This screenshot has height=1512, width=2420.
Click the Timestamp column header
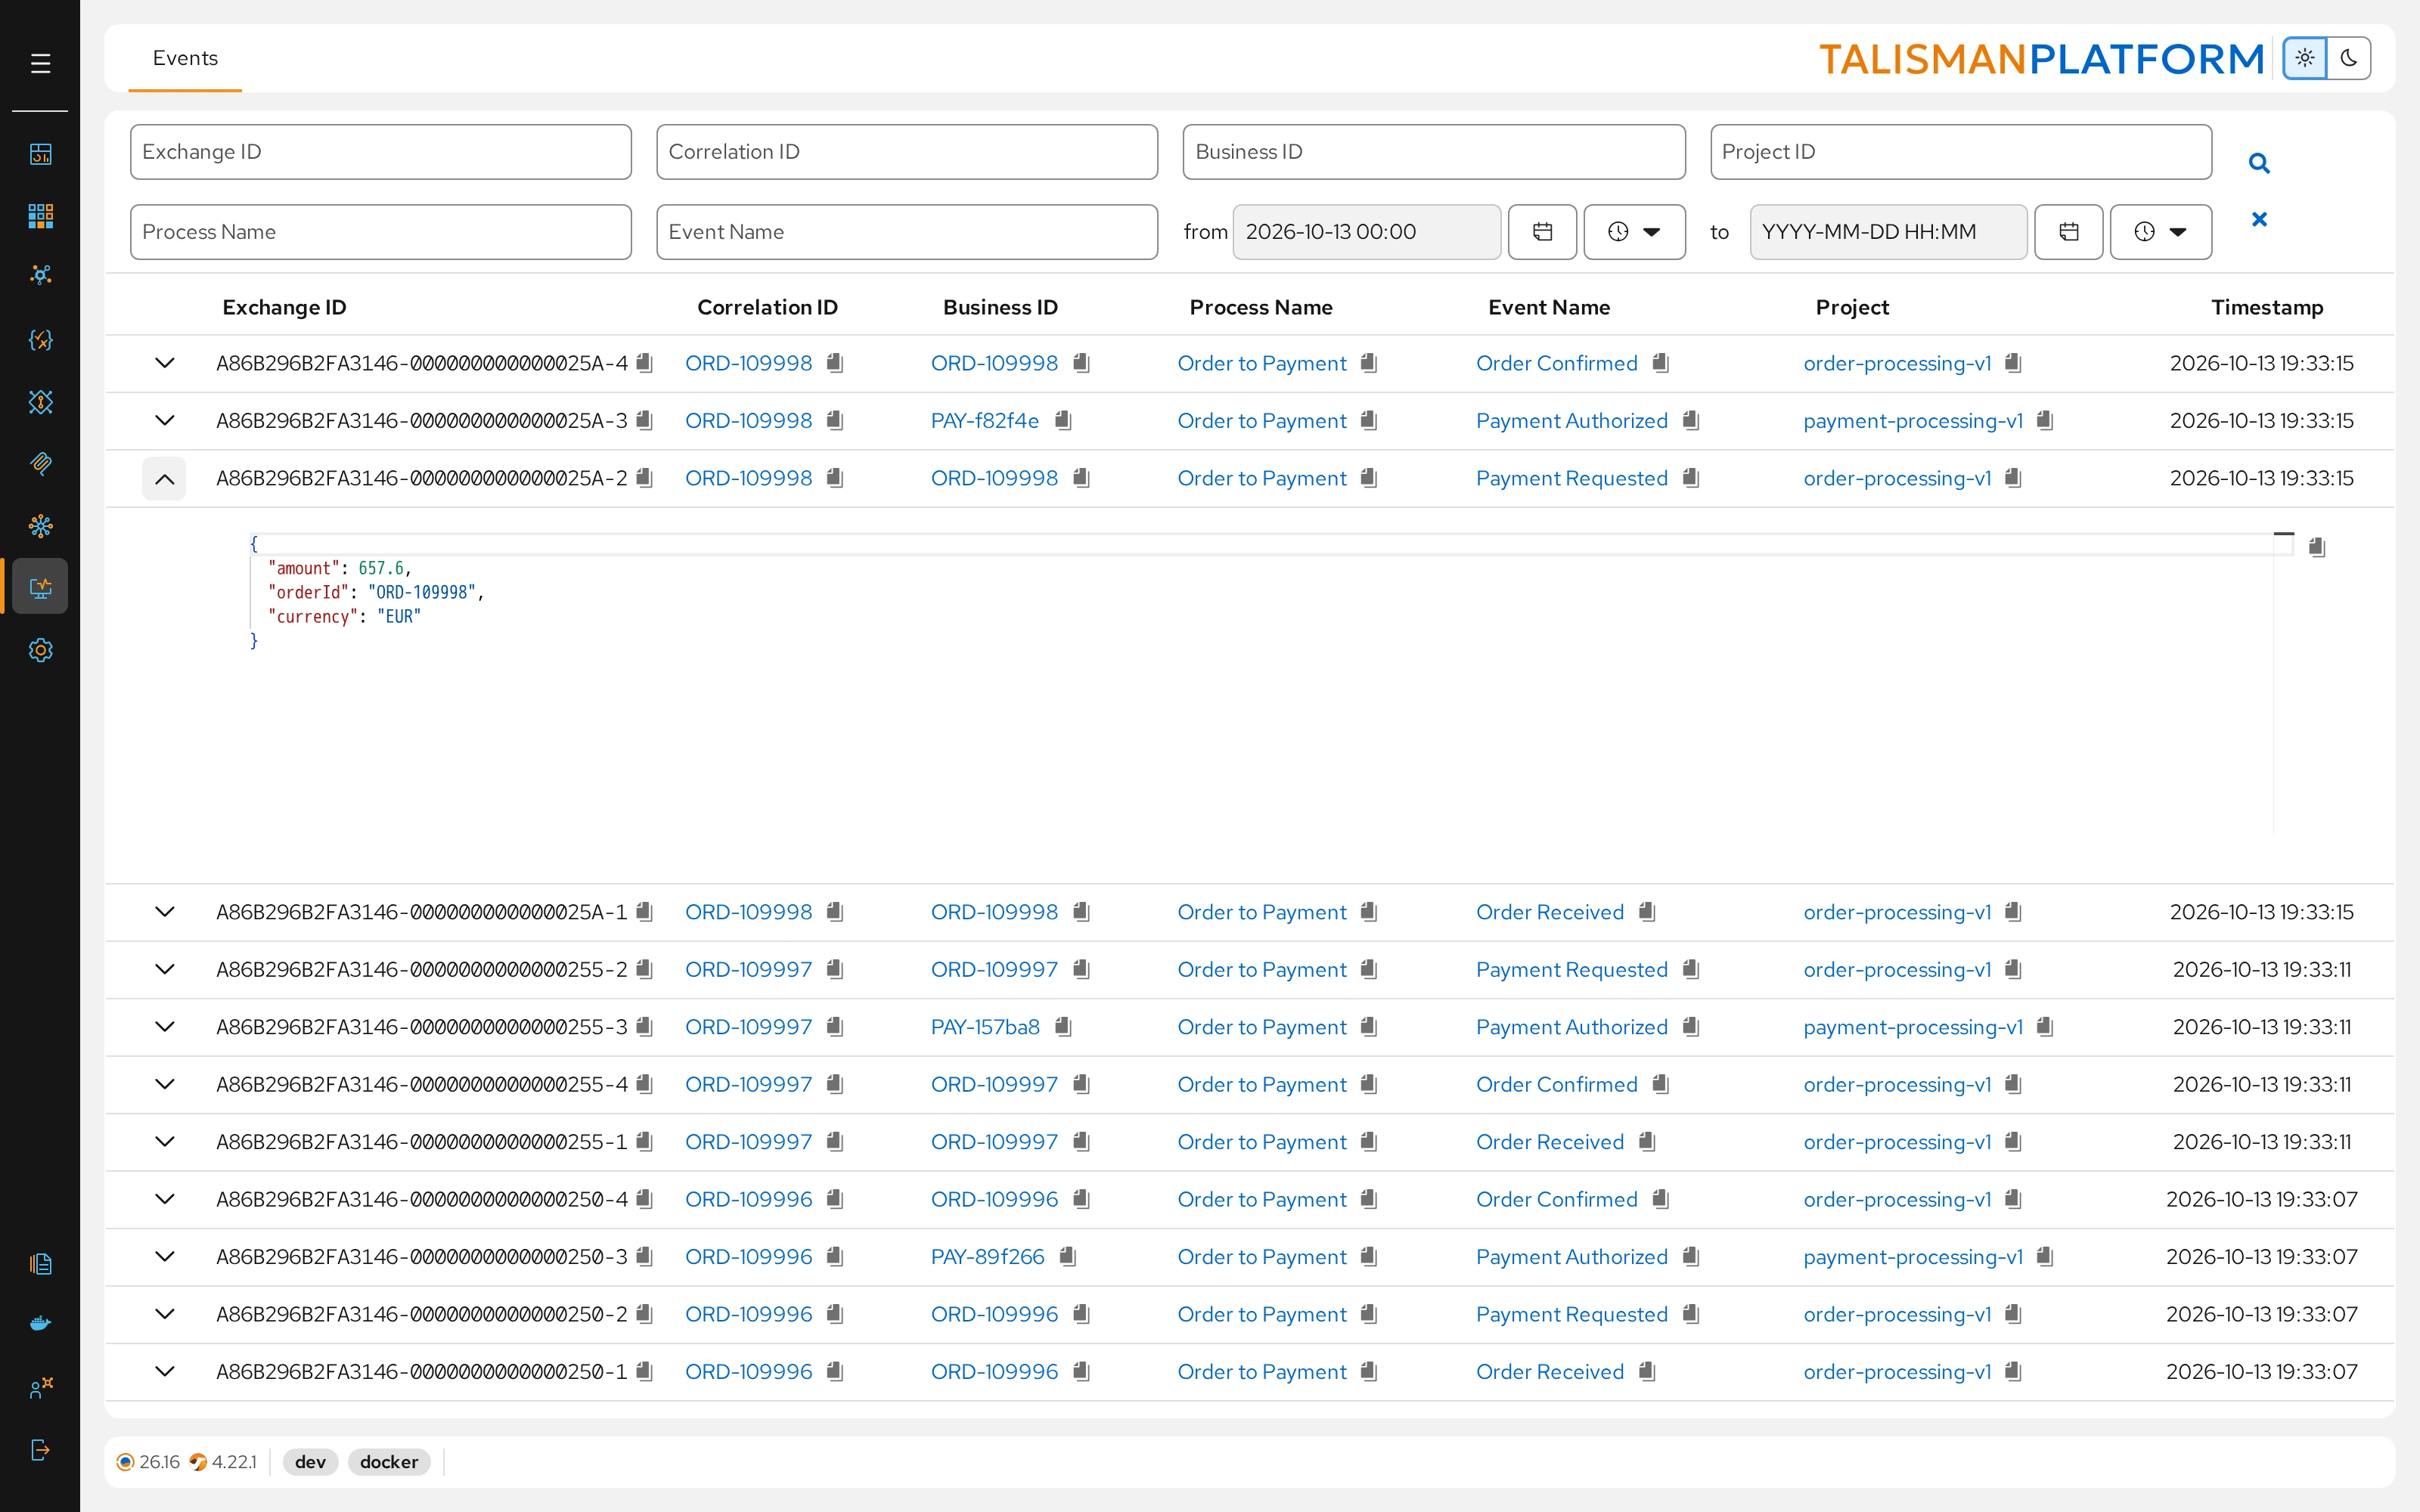pyautogui.click(x=2266, y=307)
